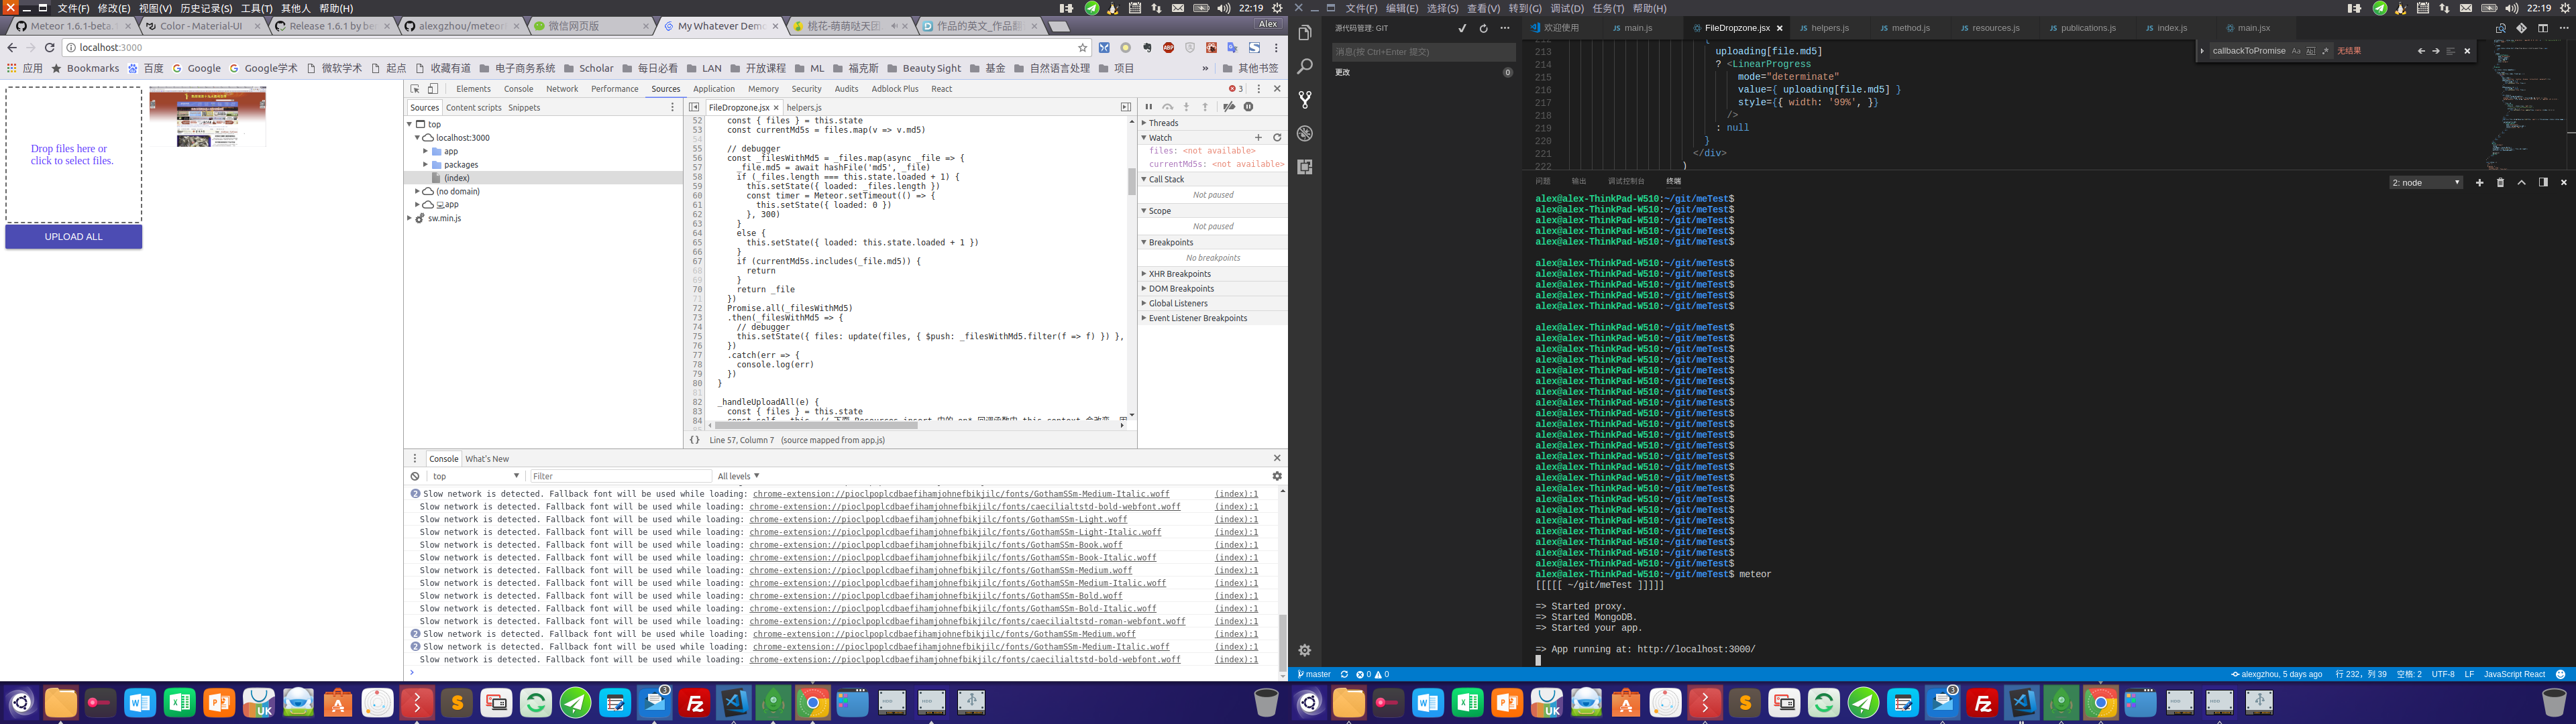Expand replace mode in the find widget
Image resolution: width=2576 pixels, height=724 pixels.
click(2202, 51)
